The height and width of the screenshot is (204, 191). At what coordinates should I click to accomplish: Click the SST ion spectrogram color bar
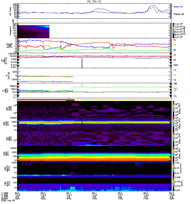(173, 109)
